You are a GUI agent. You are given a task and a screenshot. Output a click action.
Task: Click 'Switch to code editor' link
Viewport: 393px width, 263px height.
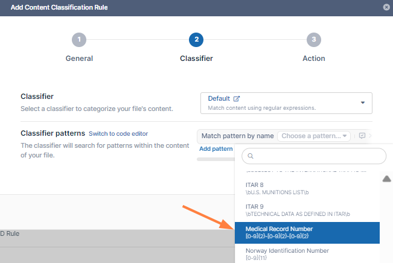[118, 134]
